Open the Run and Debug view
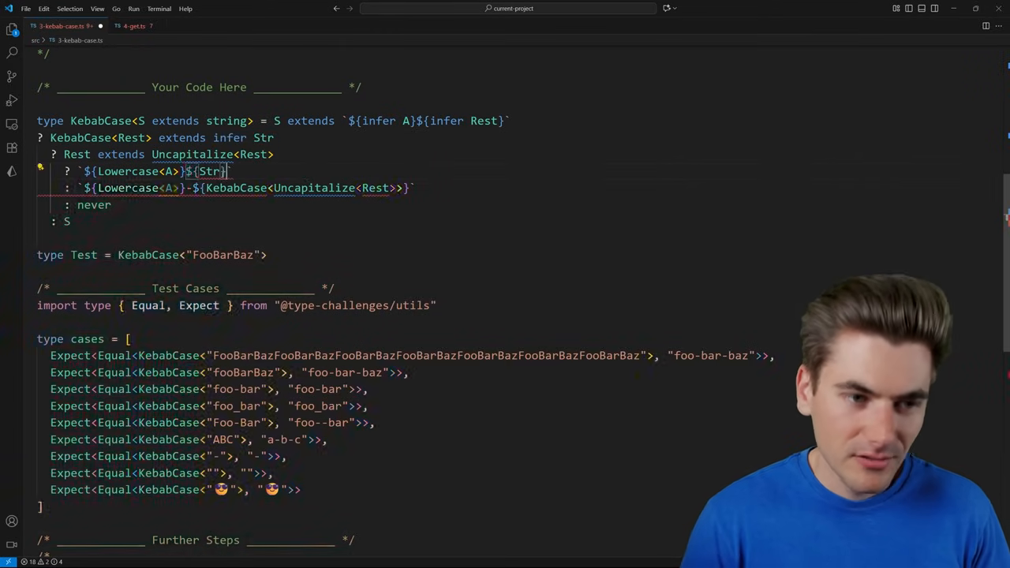The width and height of the screenshot is (1010, 568). [x=12, y=100]
